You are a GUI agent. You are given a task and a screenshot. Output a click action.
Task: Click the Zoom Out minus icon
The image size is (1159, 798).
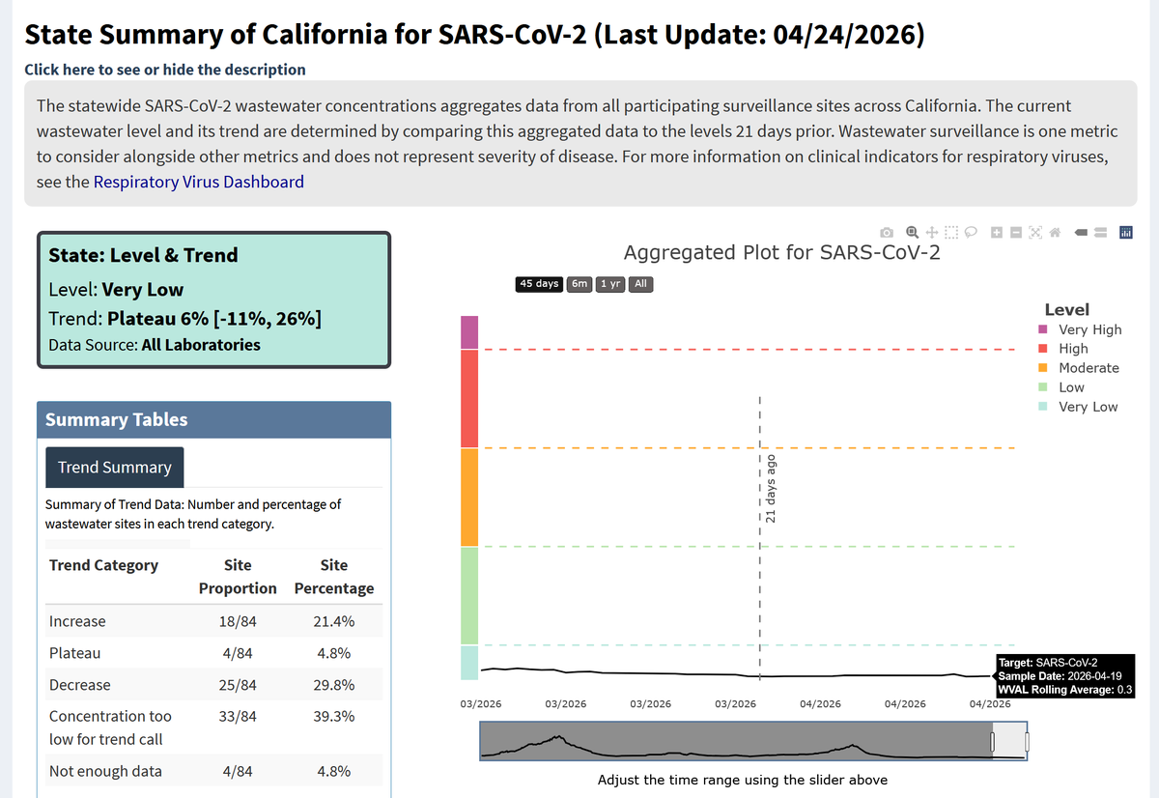1016,233
